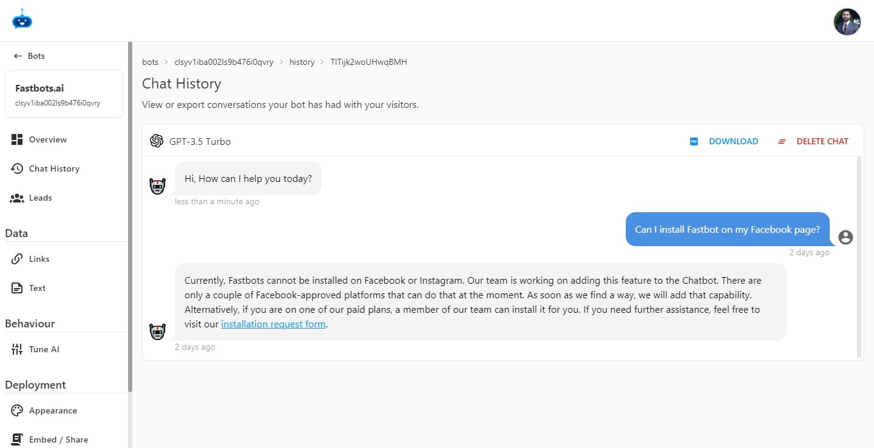Click the Embed / Share icon
Viewport: 874px width, 448px height.
point(17,440)
